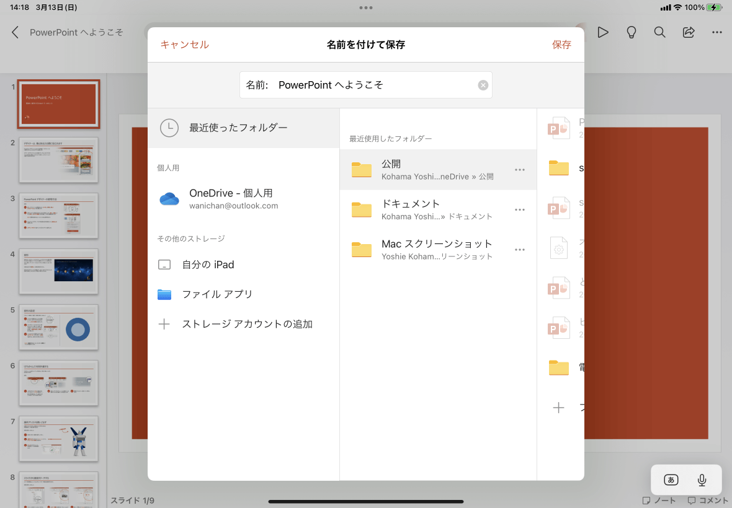Tap the plus icon at right column bottom
This screenshot has width=732, height=508.
558,408
